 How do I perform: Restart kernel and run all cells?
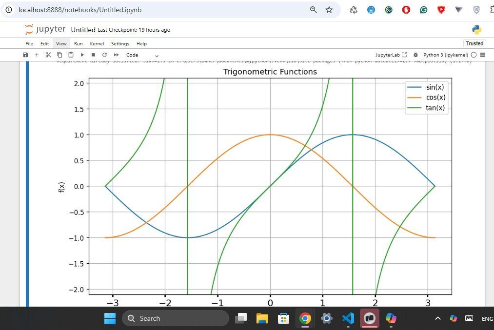(116, 55)
